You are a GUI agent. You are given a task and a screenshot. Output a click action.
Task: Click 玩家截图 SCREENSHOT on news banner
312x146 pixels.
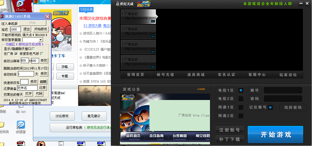(180, 137)
